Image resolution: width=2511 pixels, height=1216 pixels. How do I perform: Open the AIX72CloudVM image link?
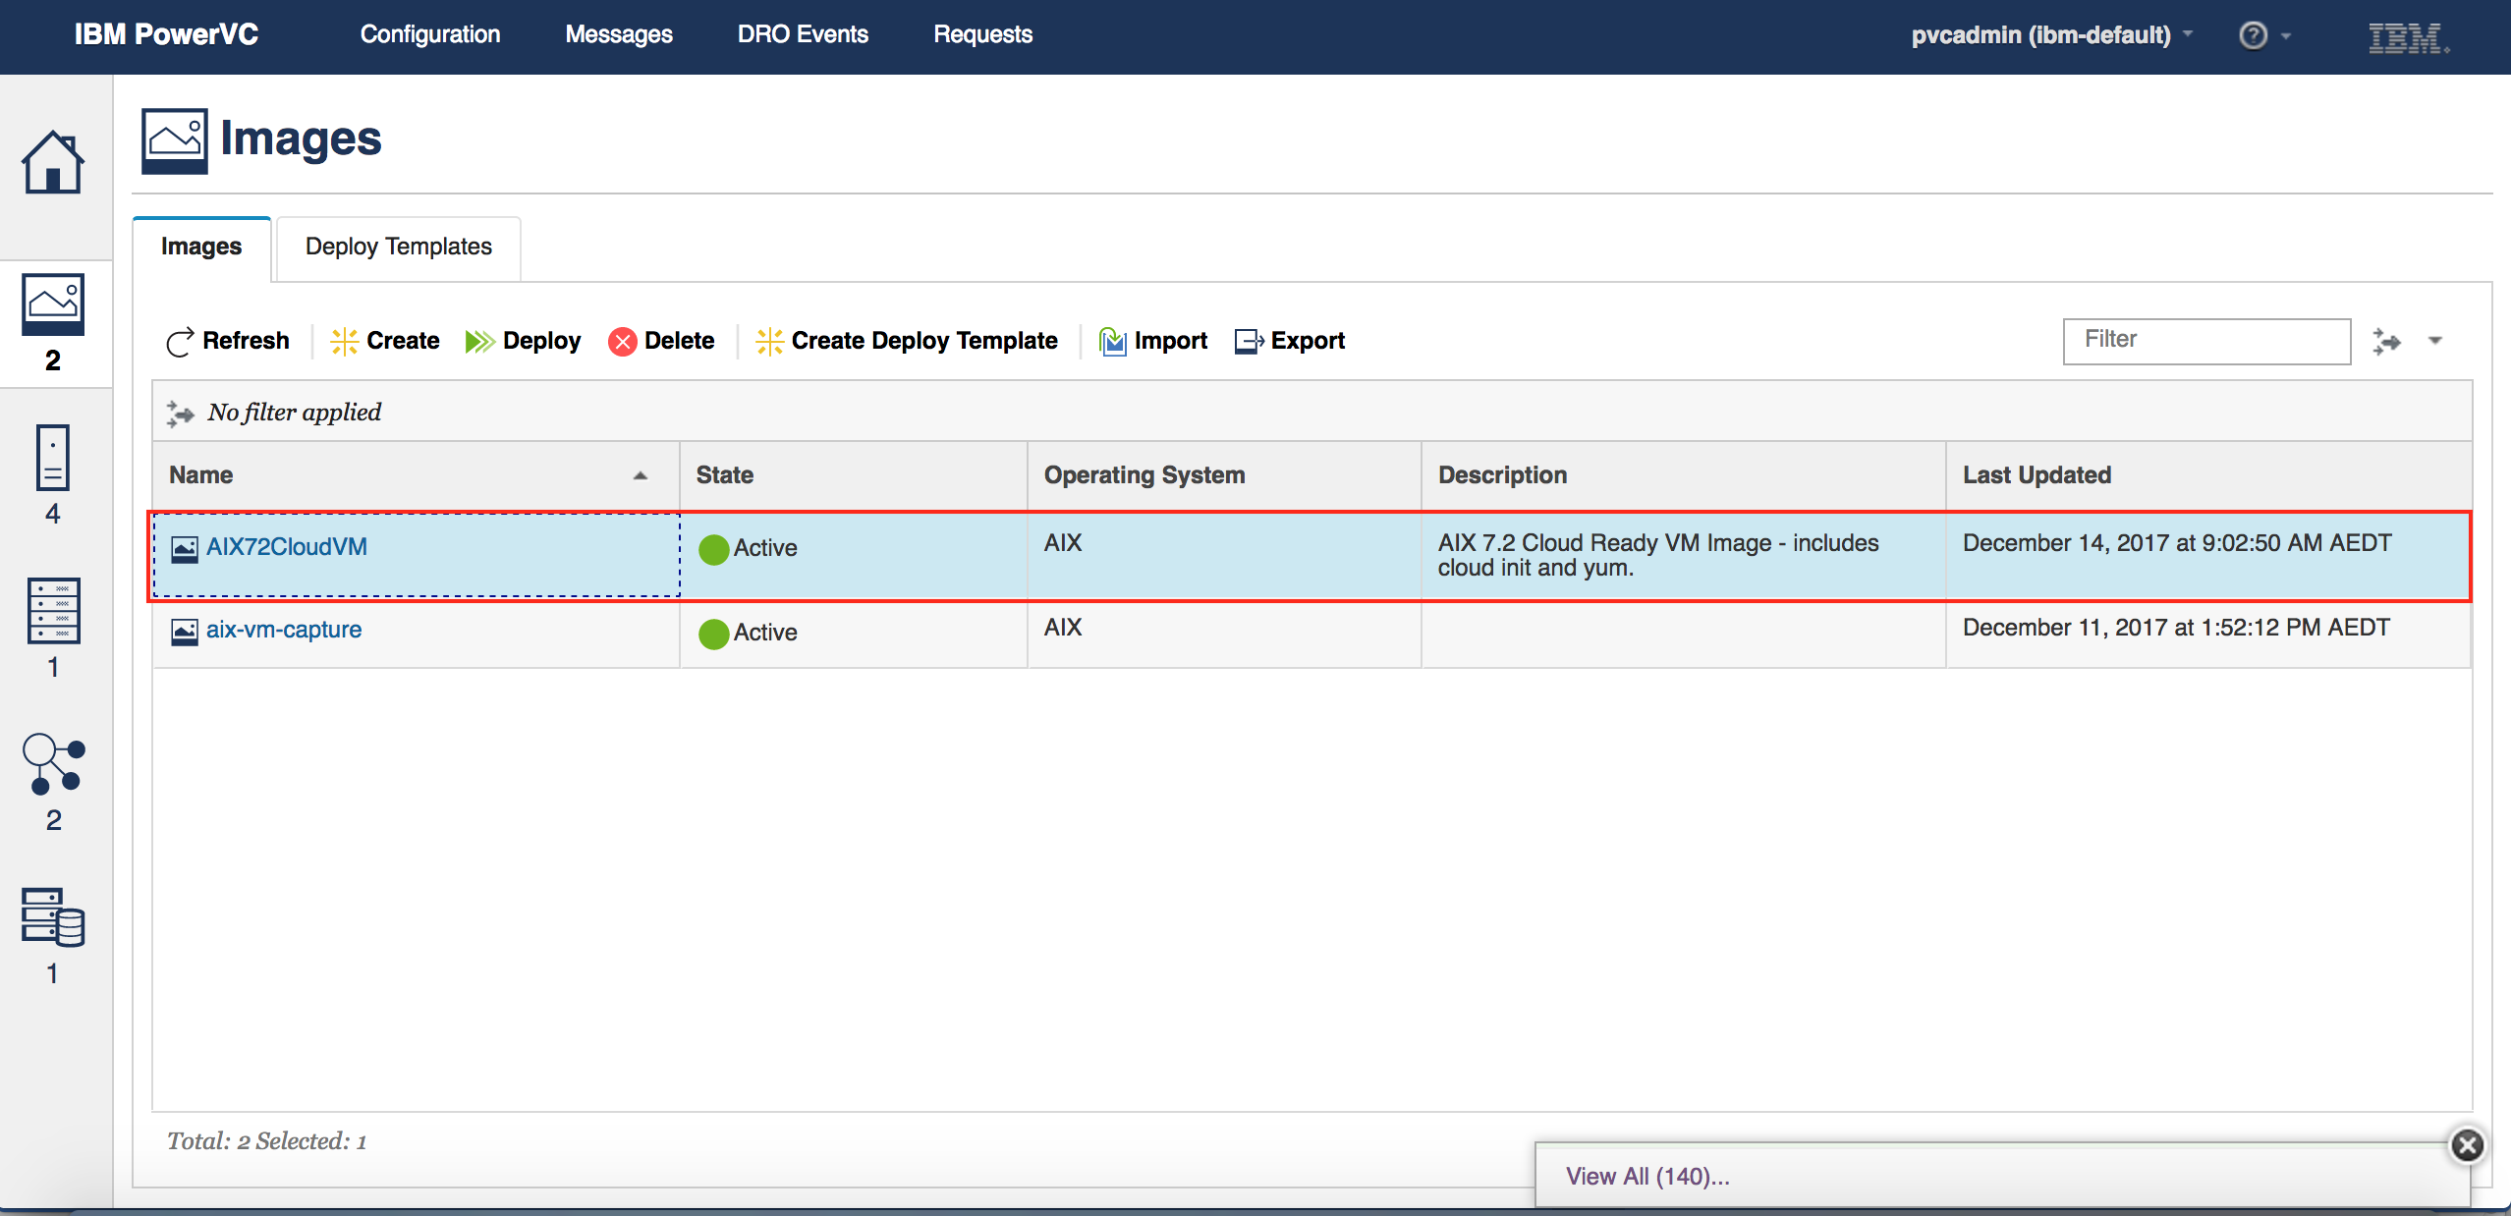pyautogui.click(x=287, y=547)
